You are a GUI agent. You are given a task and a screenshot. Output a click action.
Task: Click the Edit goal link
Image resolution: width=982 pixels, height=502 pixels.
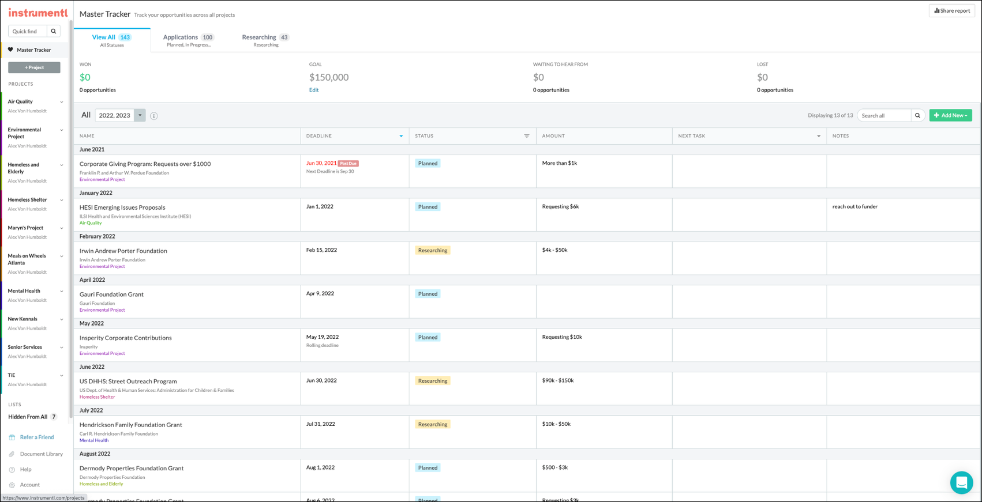[x=314, y=90]
